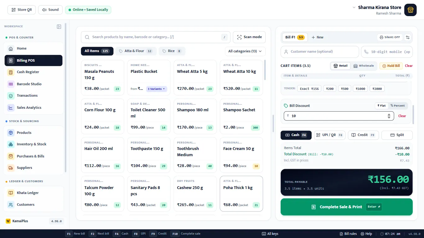
Task: Filter by Atta & Flour
Action: pos(136,51)
